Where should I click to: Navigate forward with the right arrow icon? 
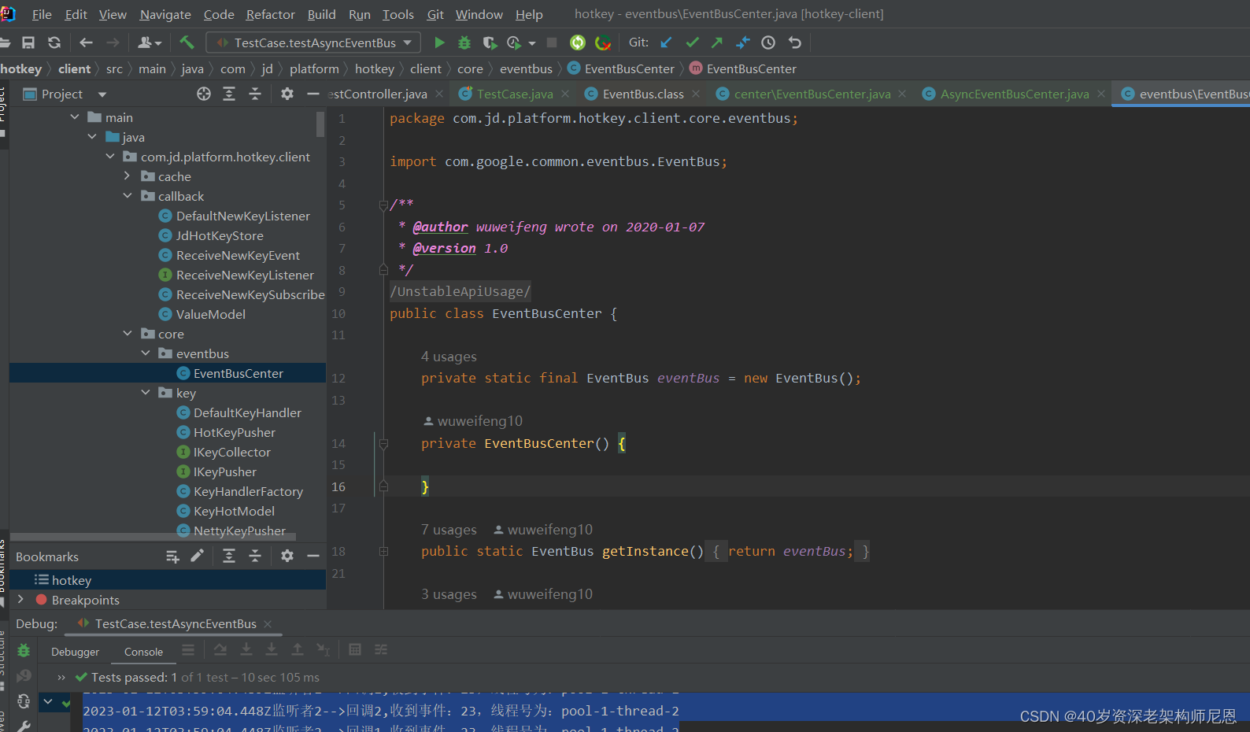click(x=113, y=43)
